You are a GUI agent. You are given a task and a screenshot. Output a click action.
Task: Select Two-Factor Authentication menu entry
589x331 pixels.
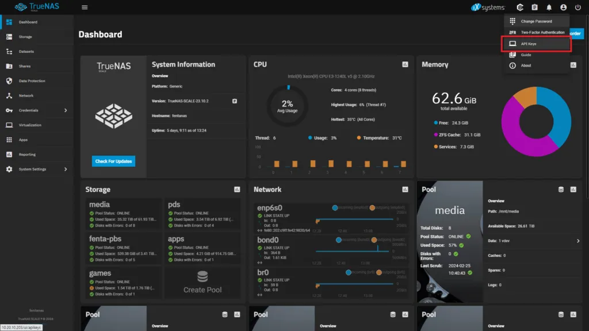(542, 32)
